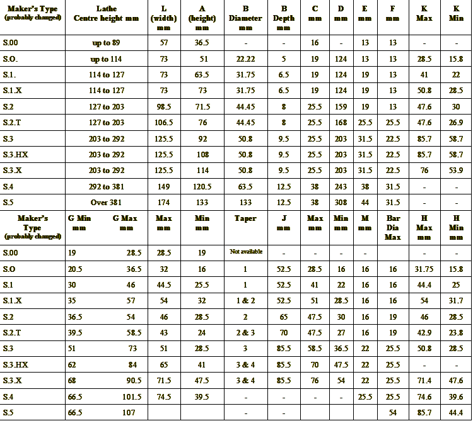This screenshot has width=473, height=421.
Task: Select the 'Not available' taper cell
Action: (246, 252)
